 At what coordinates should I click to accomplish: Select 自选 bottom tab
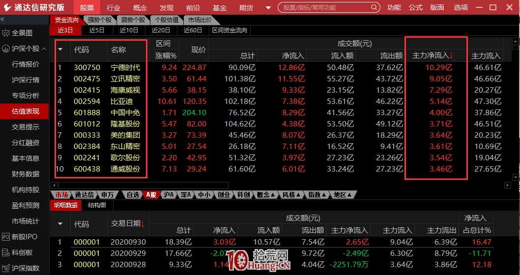tap(133, 195)
